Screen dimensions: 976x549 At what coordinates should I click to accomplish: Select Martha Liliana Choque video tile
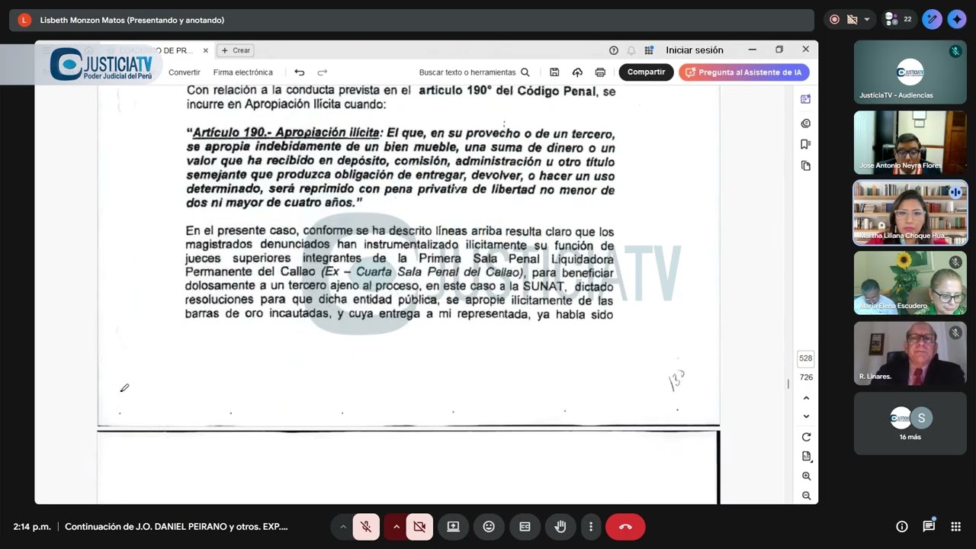[x=910, y=213]
